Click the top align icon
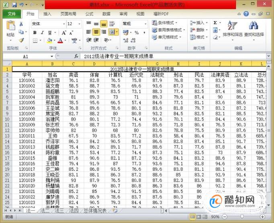Viewport: 274px width, 223px height. pyautogui.click(x=89, y=24)
